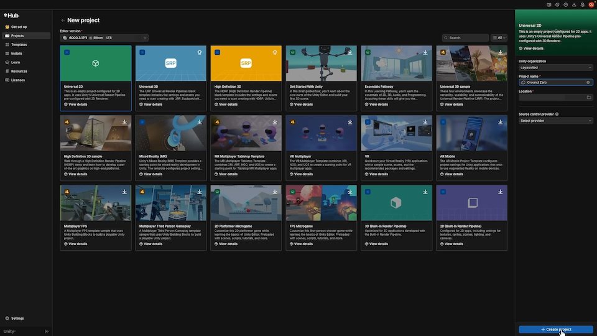View details of High Definition 3D card
This screenshot has width=597, height=336.
click(226, 104)
